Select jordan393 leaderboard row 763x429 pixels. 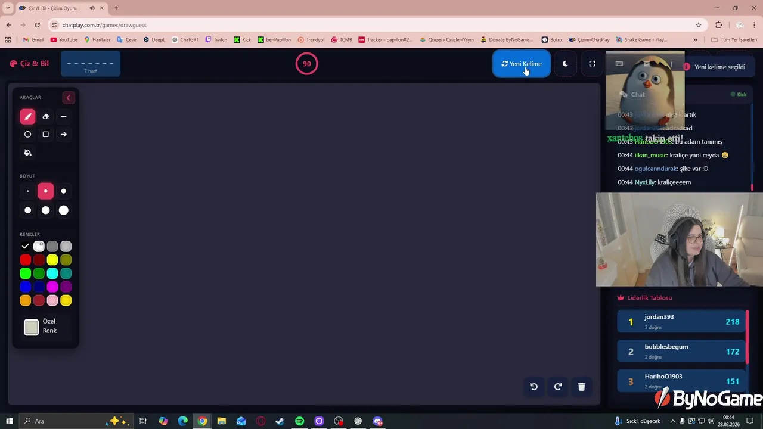pyautogui.click(x=681, y=322)
